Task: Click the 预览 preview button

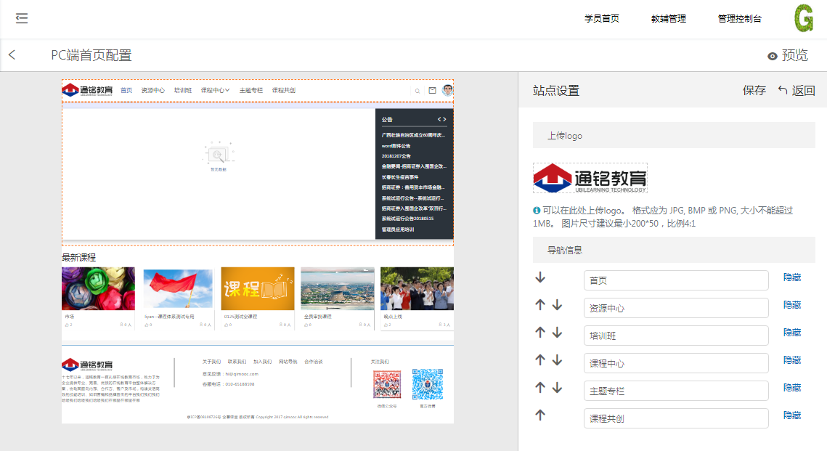Action: click(x=787, y=56)
